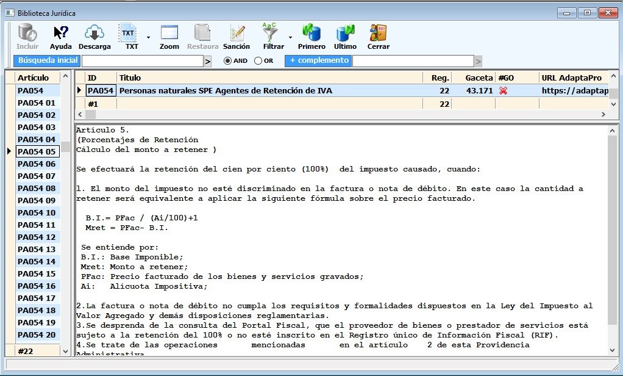The height and width of the screenshot is (376, 623).
Task: Click inside the Búsqueda inicial text field
Action: point(142,61)
